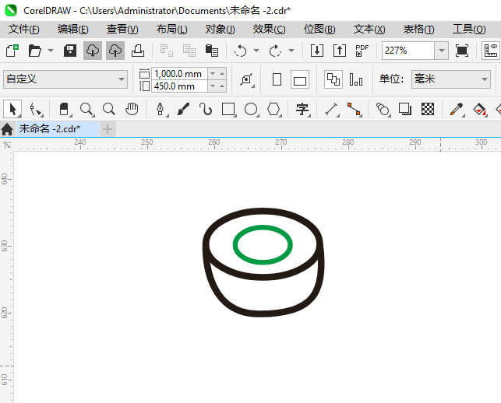
Task: Select the Shape edit tool
Action: [x=36, y=109]
